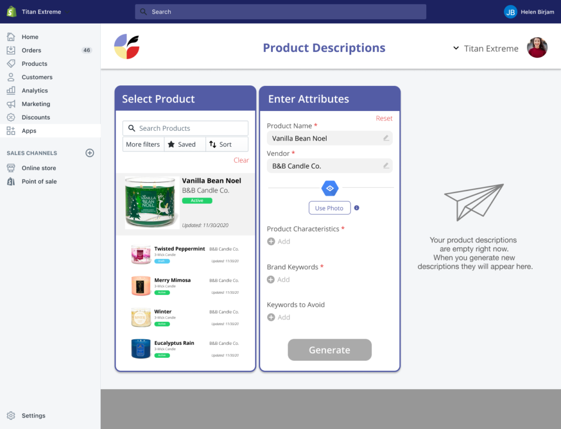Image resolution: width=561 pixels, height=429 pixels.
Task: Open Orders in the sidebar
Action: [x=31, y=50]
